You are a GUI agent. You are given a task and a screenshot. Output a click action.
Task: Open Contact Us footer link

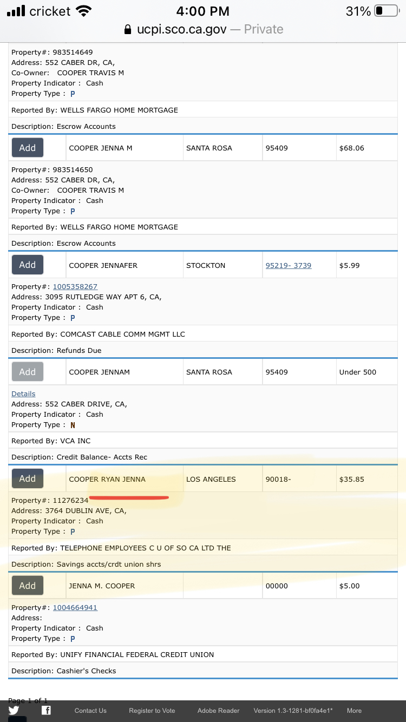pyautogui.click(x=90, y=711)
